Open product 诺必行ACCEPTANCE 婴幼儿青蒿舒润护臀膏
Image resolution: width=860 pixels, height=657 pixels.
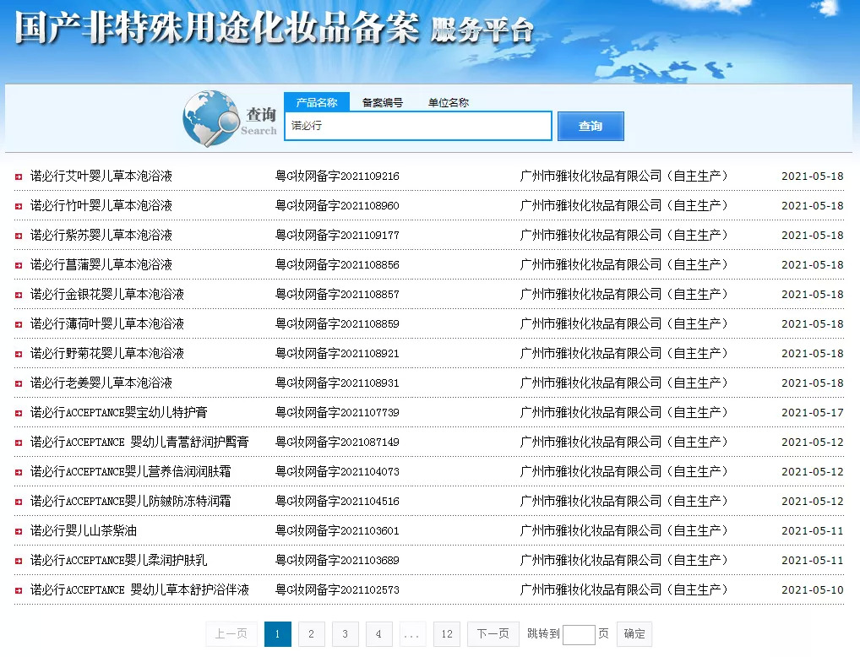click(x=140, y=442)
